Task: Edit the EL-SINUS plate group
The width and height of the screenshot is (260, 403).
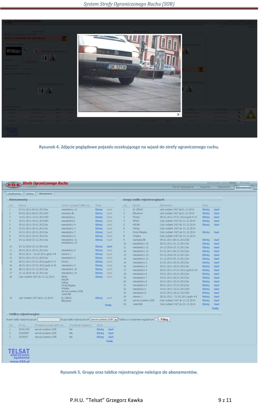Action: coord(206,209)
